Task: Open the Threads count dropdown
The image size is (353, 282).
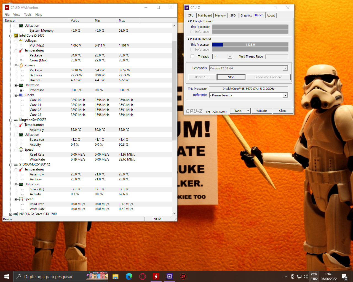Action: 230,57
